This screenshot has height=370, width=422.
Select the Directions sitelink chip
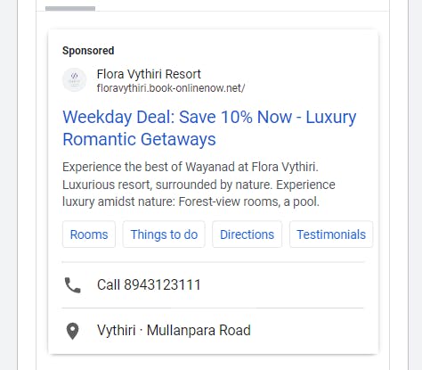pos(247,234)
